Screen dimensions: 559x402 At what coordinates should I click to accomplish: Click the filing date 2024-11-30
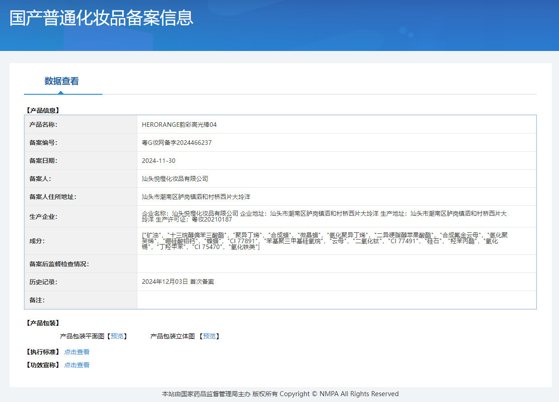tap(159, 161)
